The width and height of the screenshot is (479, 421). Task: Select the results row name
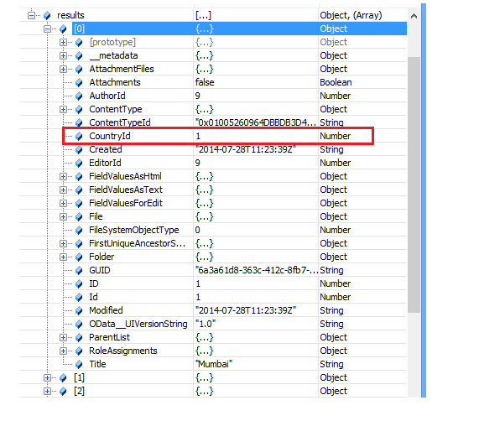pyautogui.click(x=70, y=15)
